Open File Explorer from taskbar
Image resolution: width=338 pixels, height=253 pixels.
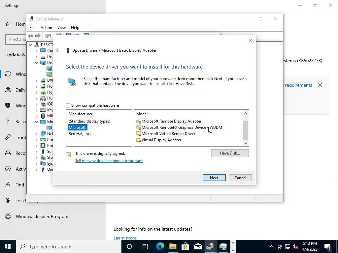click(173, 246)
